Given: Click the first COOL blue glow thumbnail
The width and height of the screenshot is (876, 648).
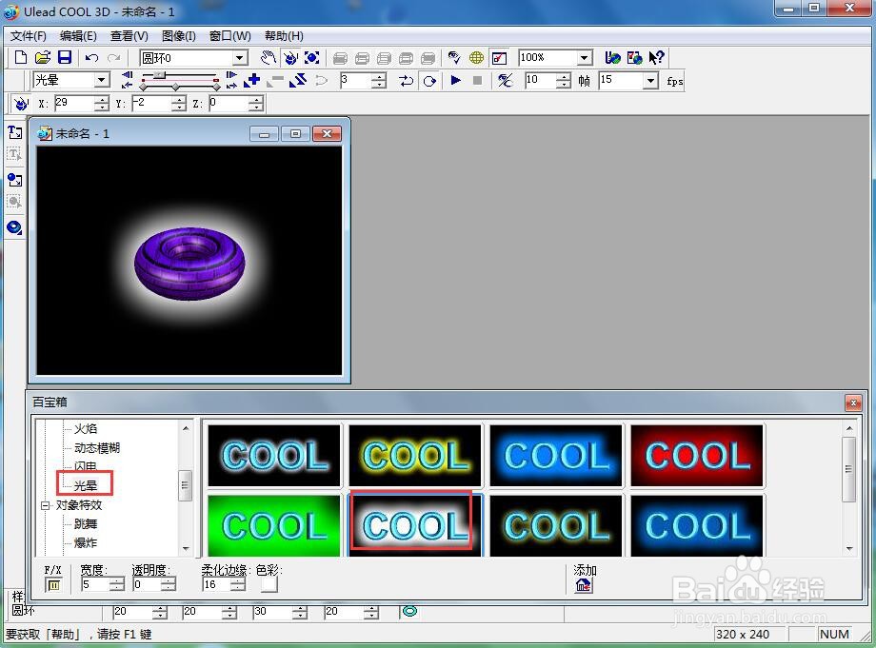Looking at the screenshot, I should pyautogui.click(x=274, y=456).
